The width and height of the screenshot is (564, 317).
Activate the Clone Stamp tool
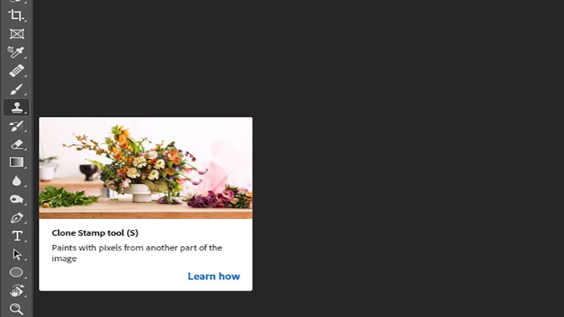point(16,107)
